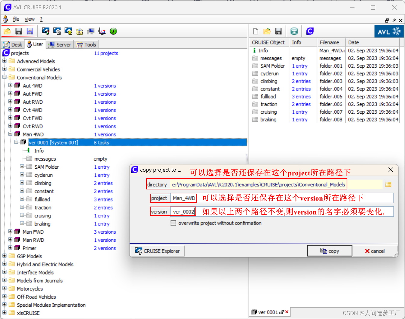Close the copy project to dialog
The height and width of the screenshot is (319, 405).
tap(391, 170)
